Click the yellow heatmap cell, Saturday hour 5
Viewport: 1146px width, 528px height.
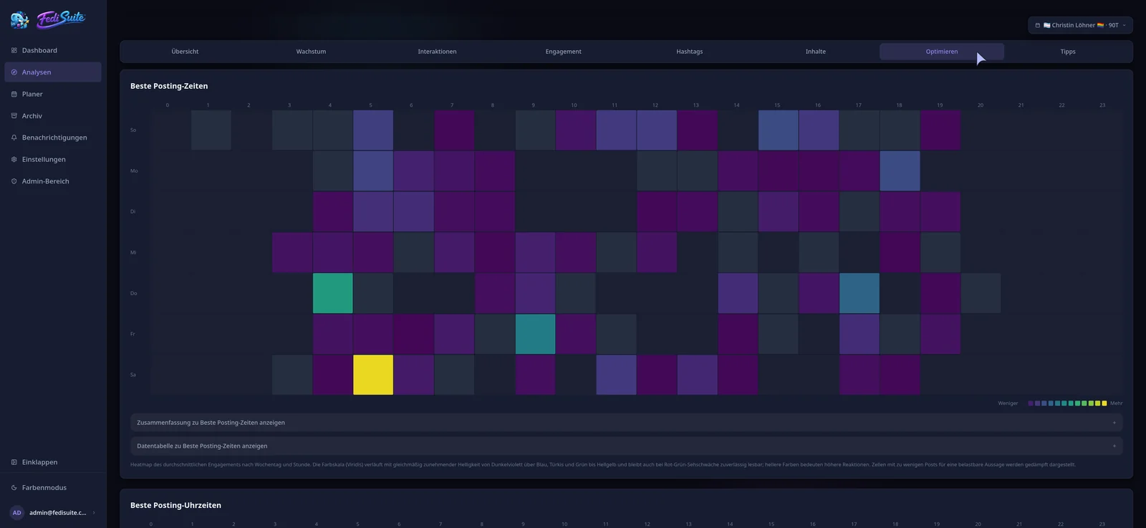(373, 375)
